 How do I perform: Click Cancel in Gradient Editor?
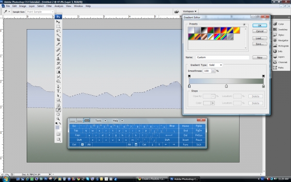pyautogui.click(x=259, y=31)
